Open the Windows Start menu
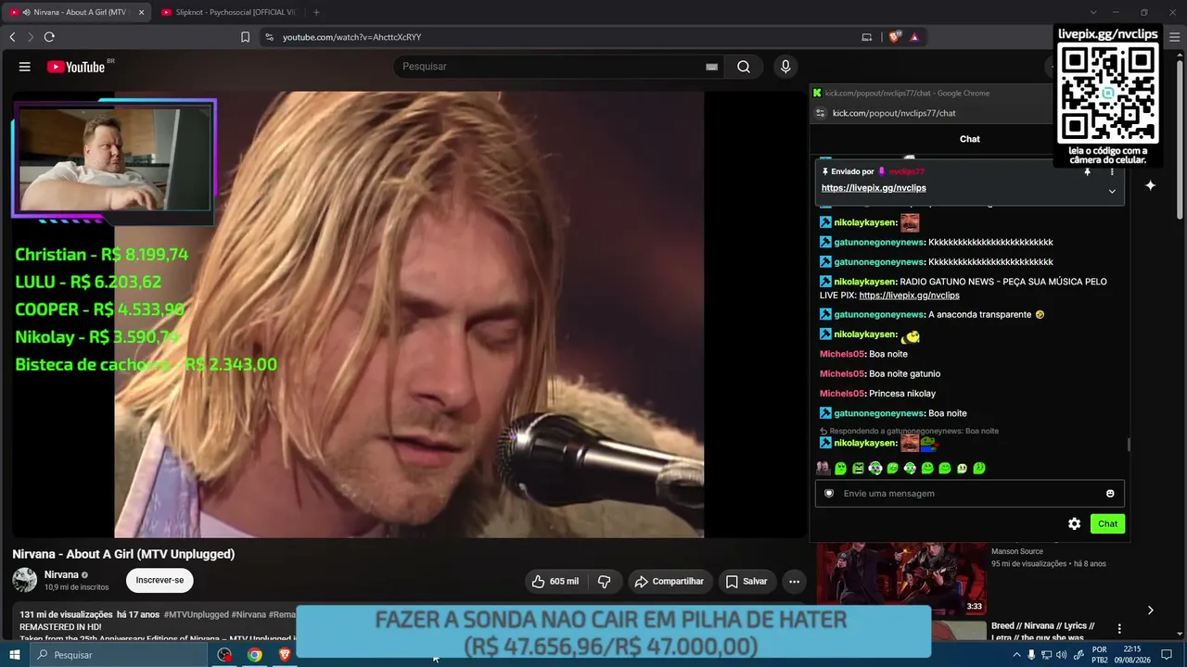 tap(15, 655)
